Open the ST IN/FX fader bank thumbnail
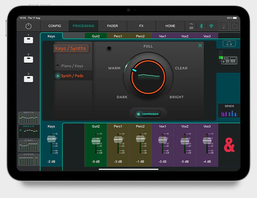 [28, 146]
